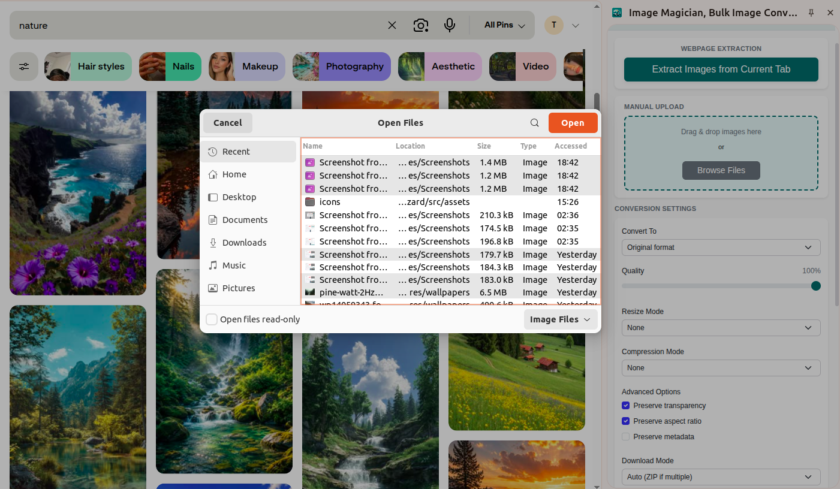This screenshot has width=840, height=489.
Task: Open the filter sliders icon button
Action: (24, 67)
